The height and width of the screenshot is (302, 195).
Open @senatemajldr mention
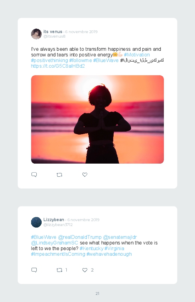tap(120, 237)
